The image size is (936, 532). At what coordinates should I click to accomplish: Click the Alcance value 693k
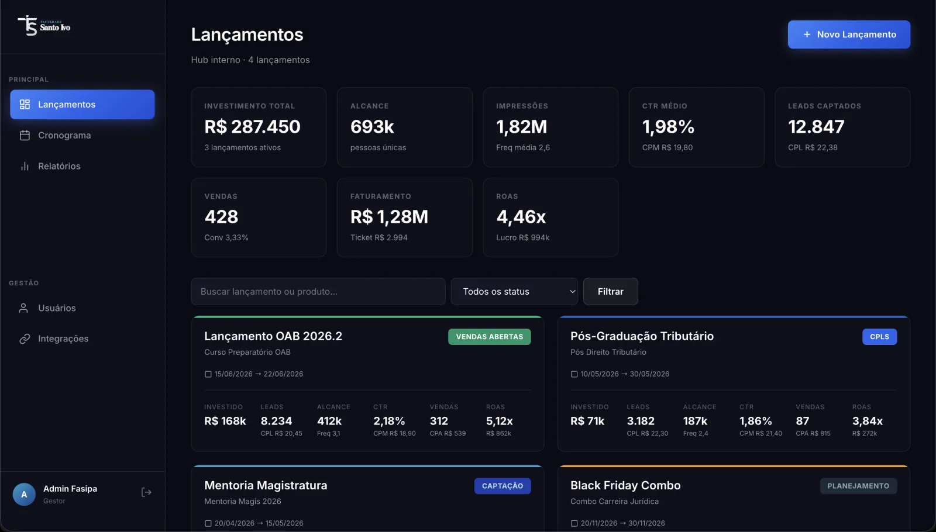click(372, 127)
